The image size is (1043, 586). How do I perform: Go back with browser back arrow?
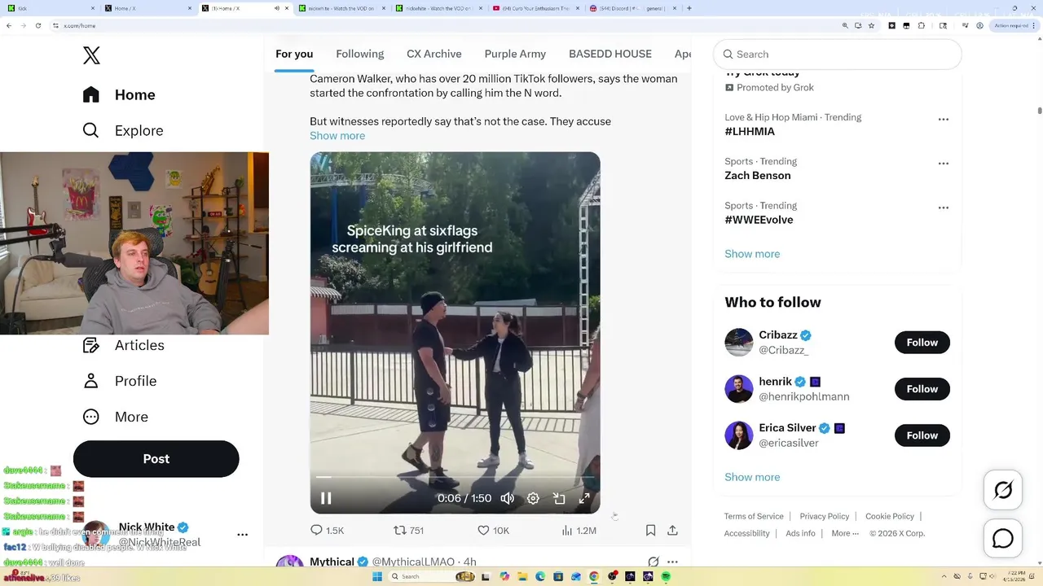[x=9, y=25]
